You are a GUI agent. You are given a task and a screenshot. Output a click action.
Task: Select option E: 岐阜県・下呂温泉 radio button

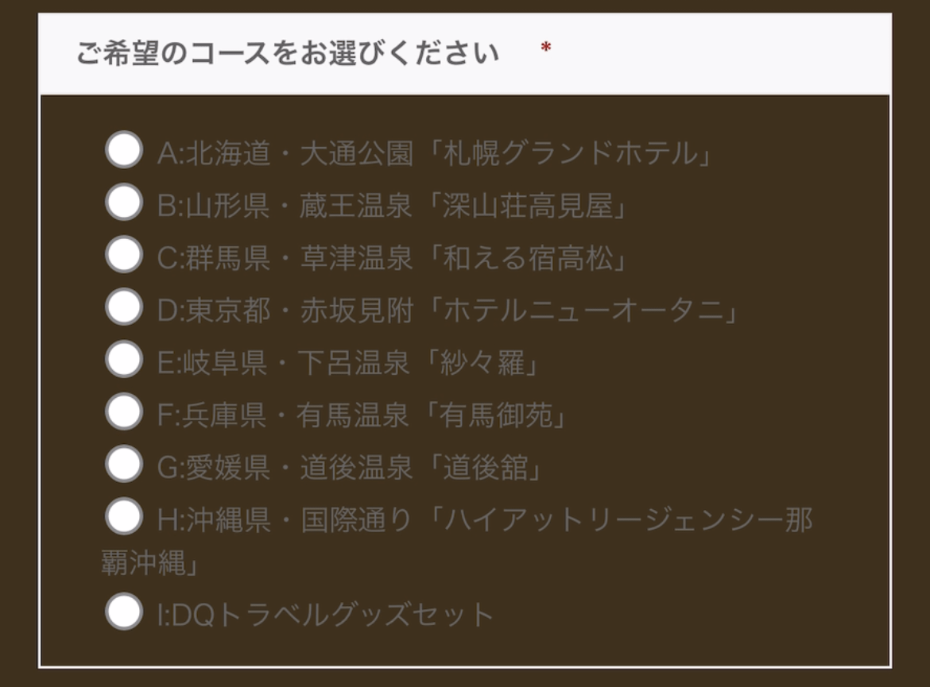[x=123, y=362]
